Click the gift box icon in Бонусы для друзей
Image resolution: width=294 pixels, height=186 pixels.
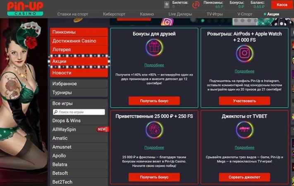coord(154,48)
